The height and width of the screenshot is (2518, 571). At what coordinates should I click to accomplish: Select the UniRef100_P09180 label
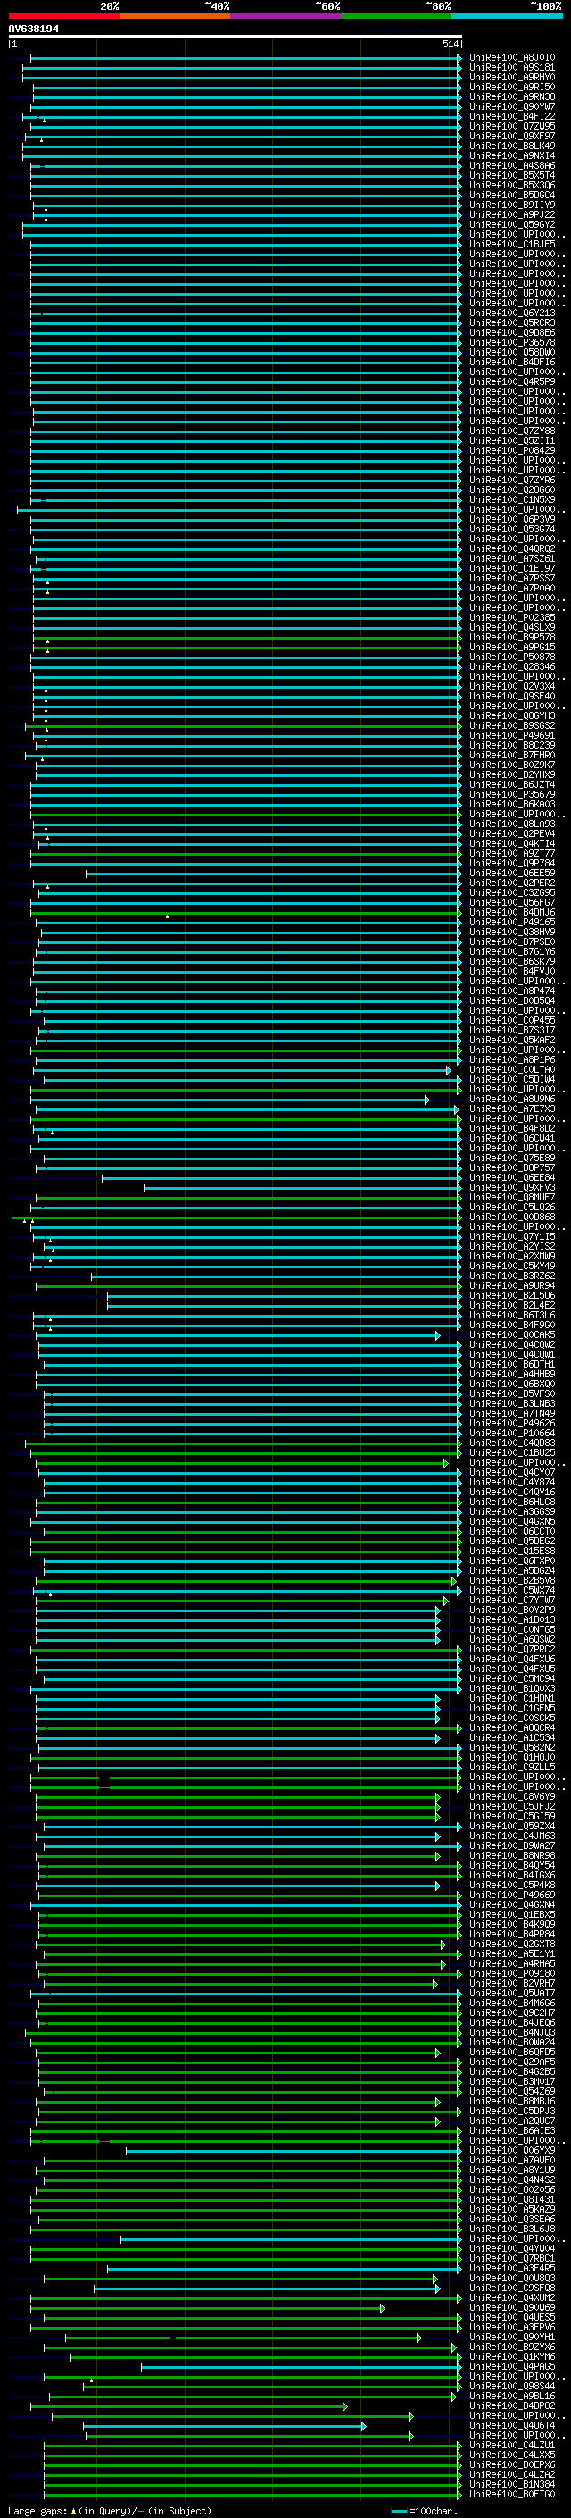pyautogui.click(x=512, y=1973)
